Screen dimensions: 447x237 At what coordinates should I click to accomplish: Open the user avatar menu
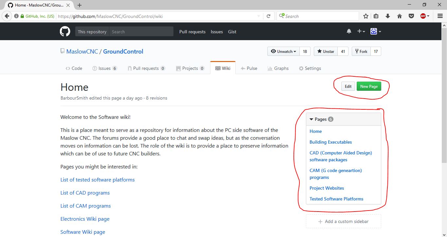(376, 31)
